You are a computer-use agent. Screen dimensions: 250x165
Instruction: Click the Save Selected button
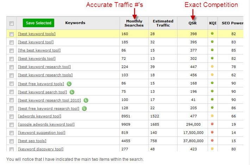38,23
